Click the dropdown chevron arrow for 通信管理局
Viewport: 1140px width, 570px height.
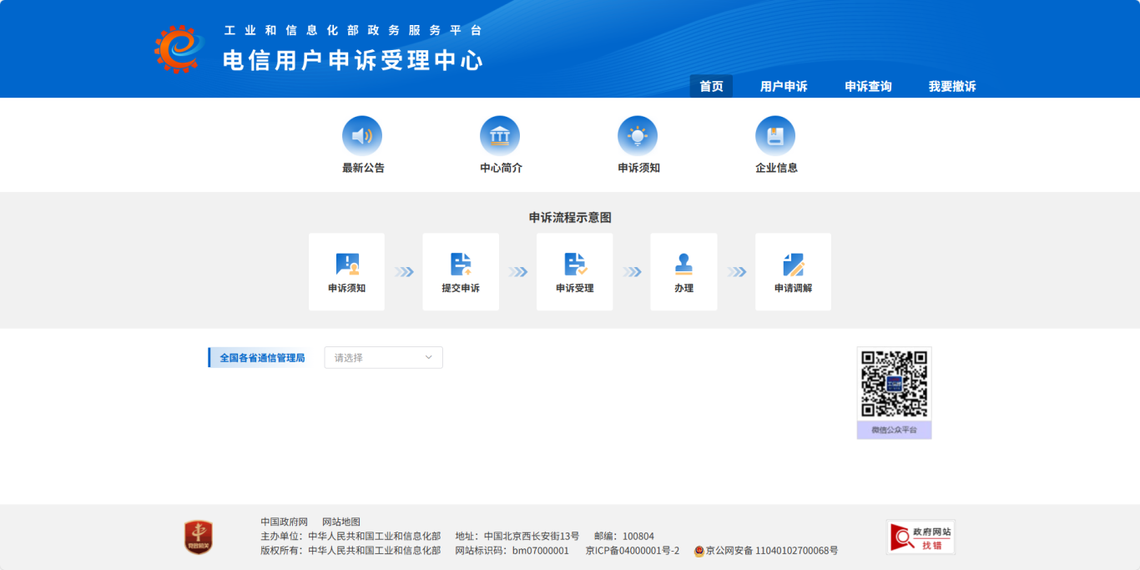click(429, 358)
